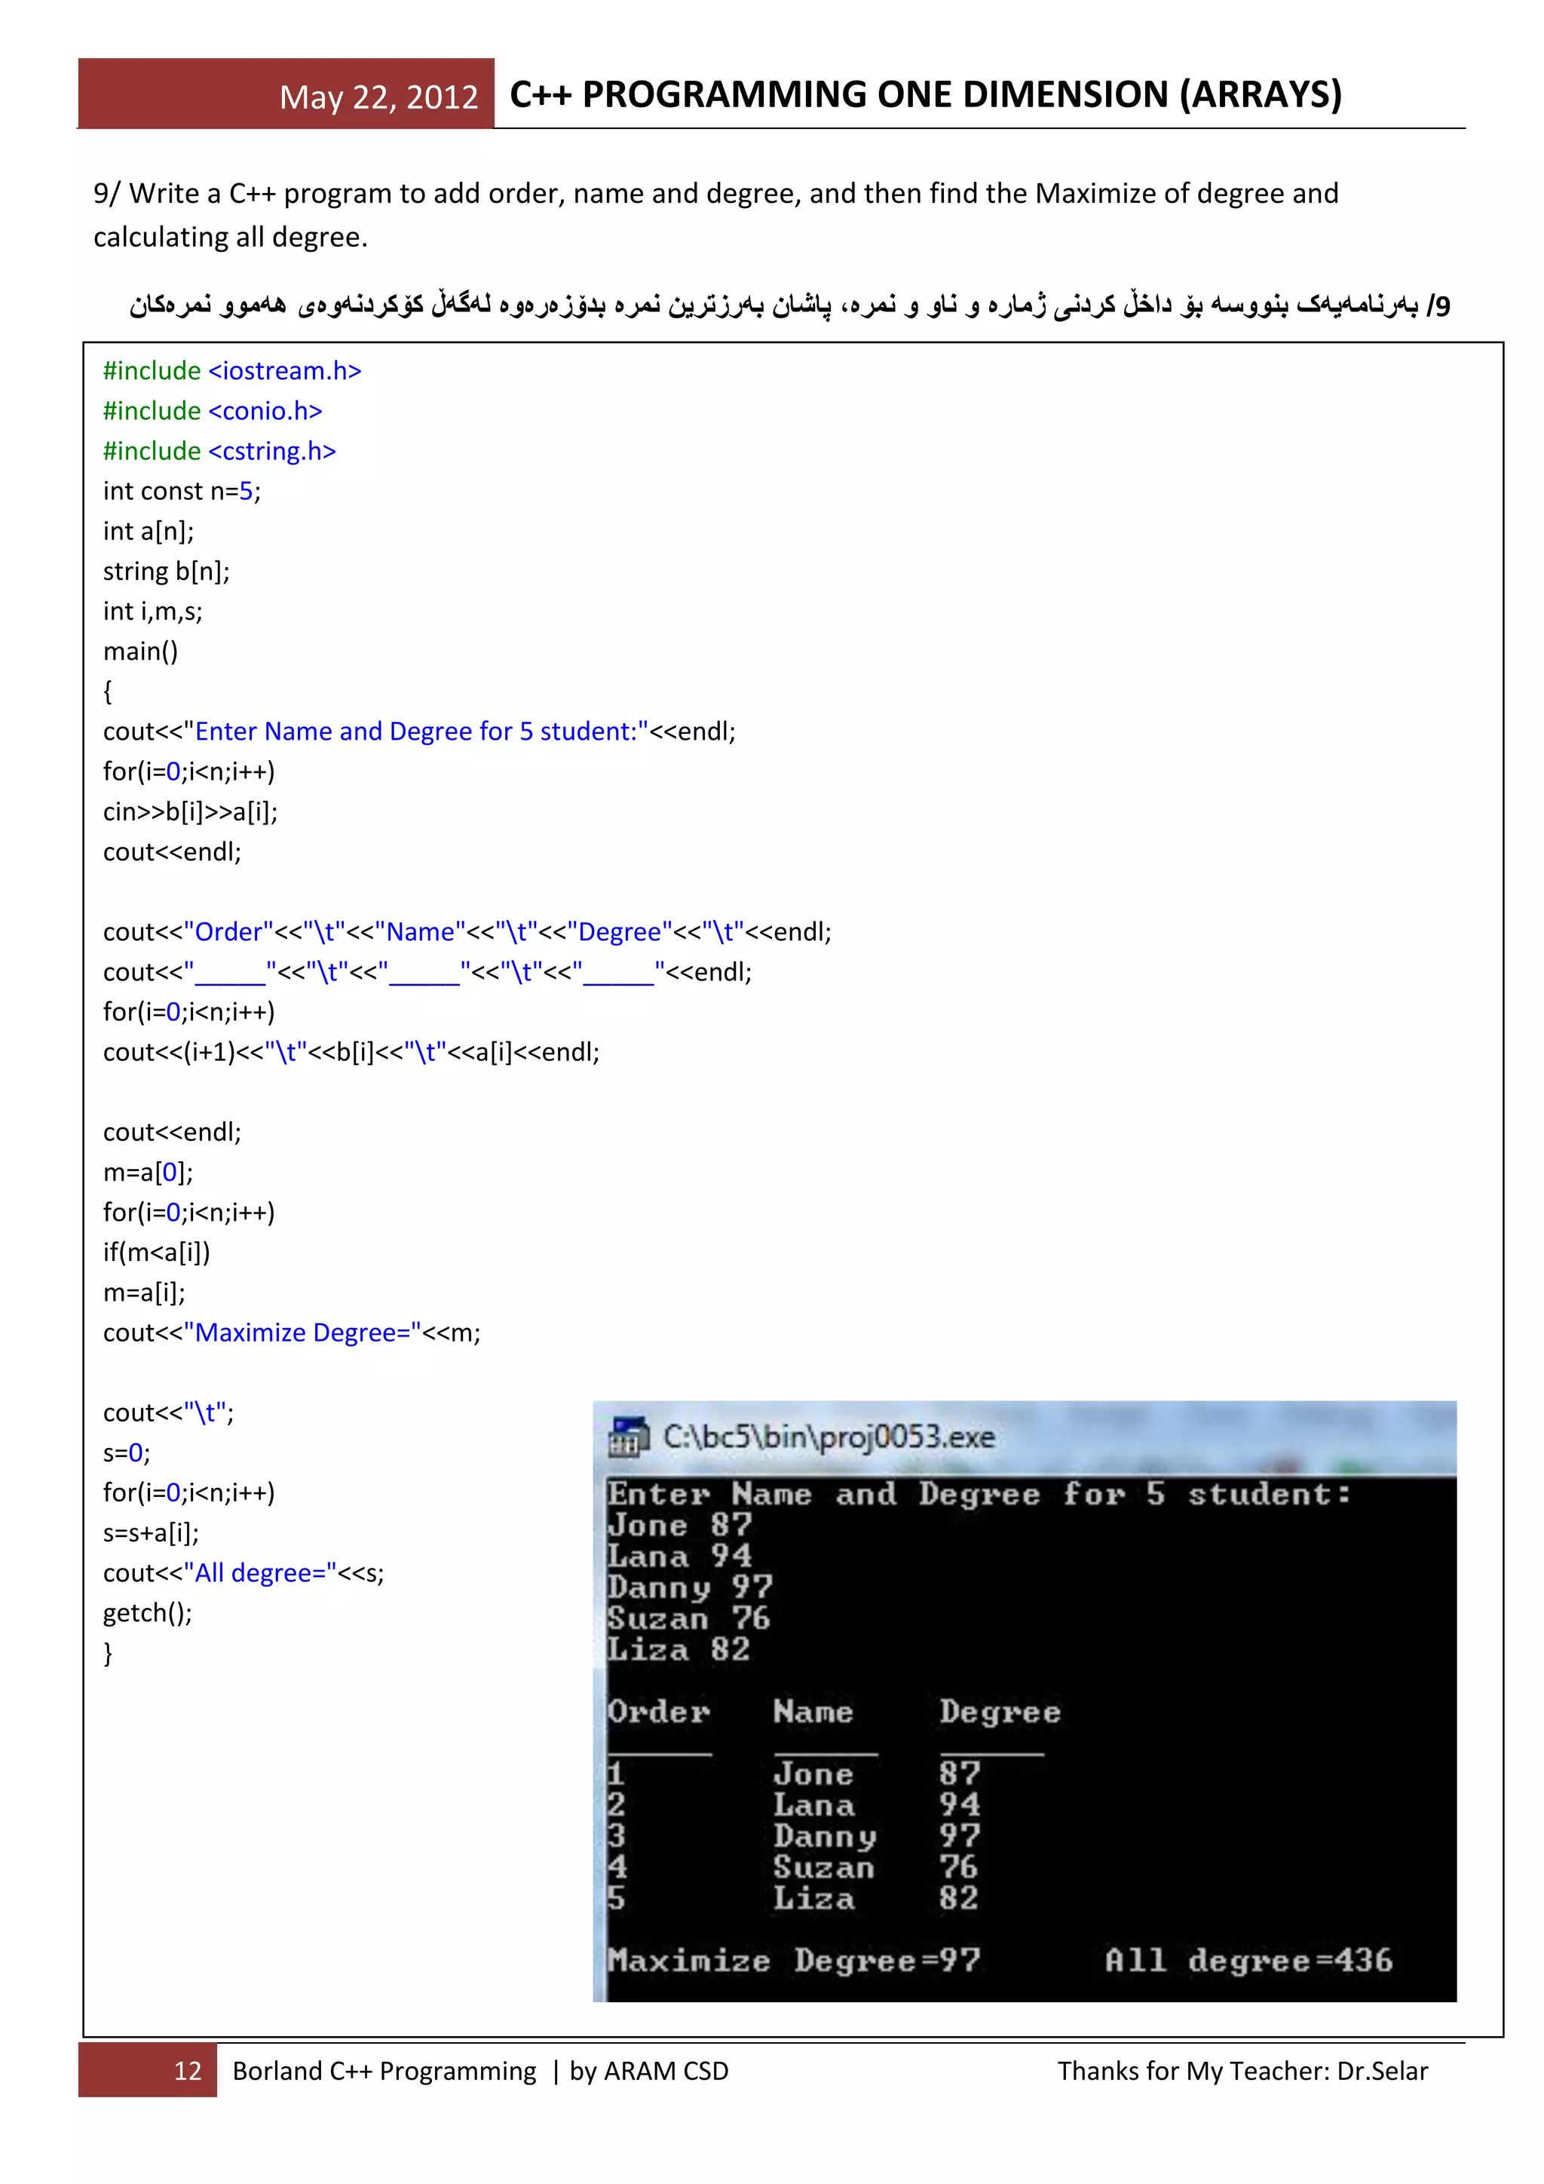Click the line 'int const n=5;'
1544x2184 pixels.
(182, 491)
